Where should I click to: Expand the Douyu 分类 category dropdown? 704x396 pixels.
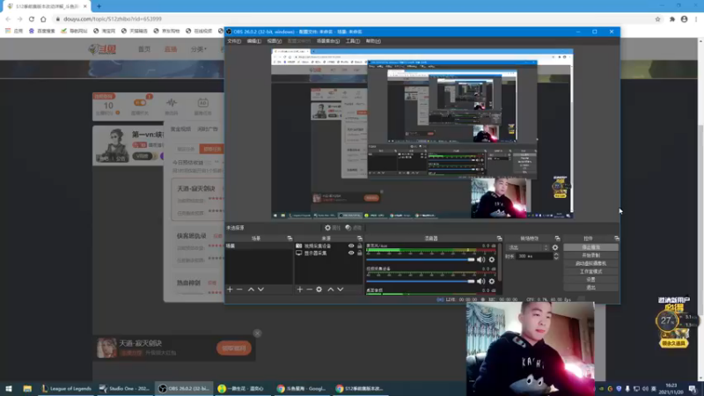pos(199,49)
